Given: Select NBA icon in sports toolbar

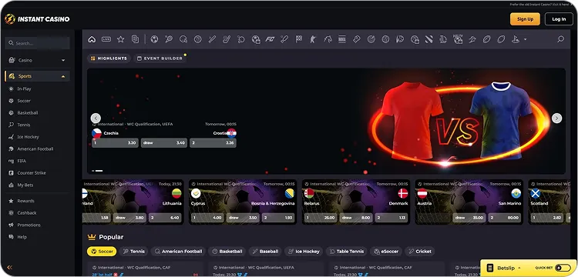Looking at the screenshot, I should [x=342, y=39].
